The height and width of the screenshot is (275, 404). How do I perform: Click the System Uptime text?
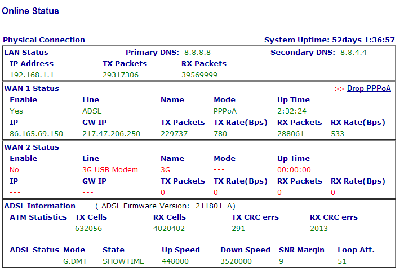330,40
